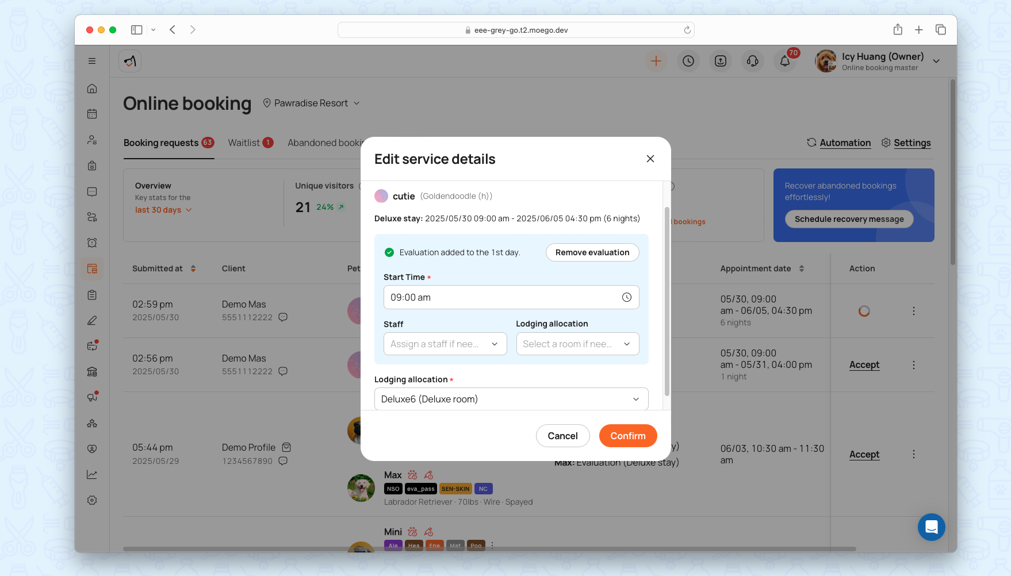Viewport: 1011px width, 576px height.
Task: Open the last 30 days dropdown
Action: point(163,210)
